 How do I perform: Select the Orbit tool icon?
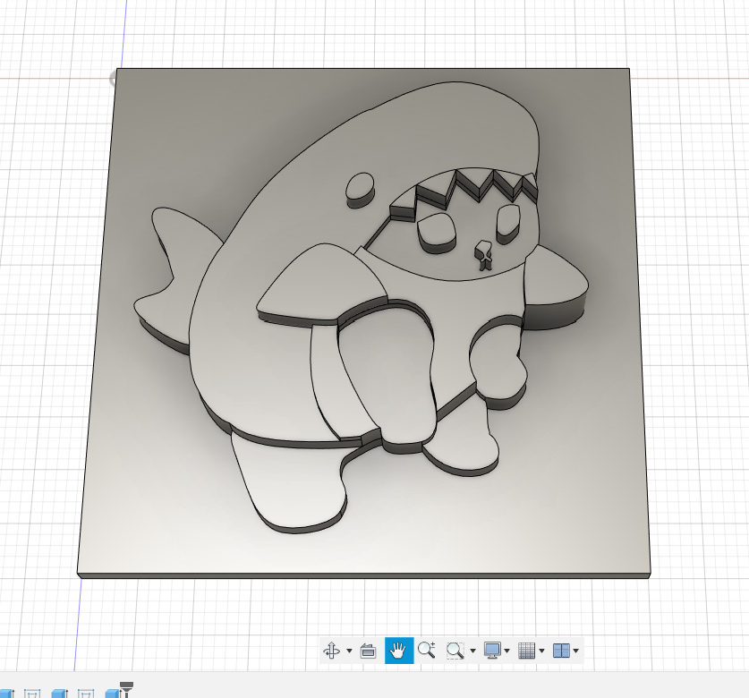click(332, 651)
